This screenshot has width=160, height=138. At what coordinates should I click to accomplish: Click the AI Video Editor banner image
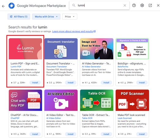click(61, 100)
